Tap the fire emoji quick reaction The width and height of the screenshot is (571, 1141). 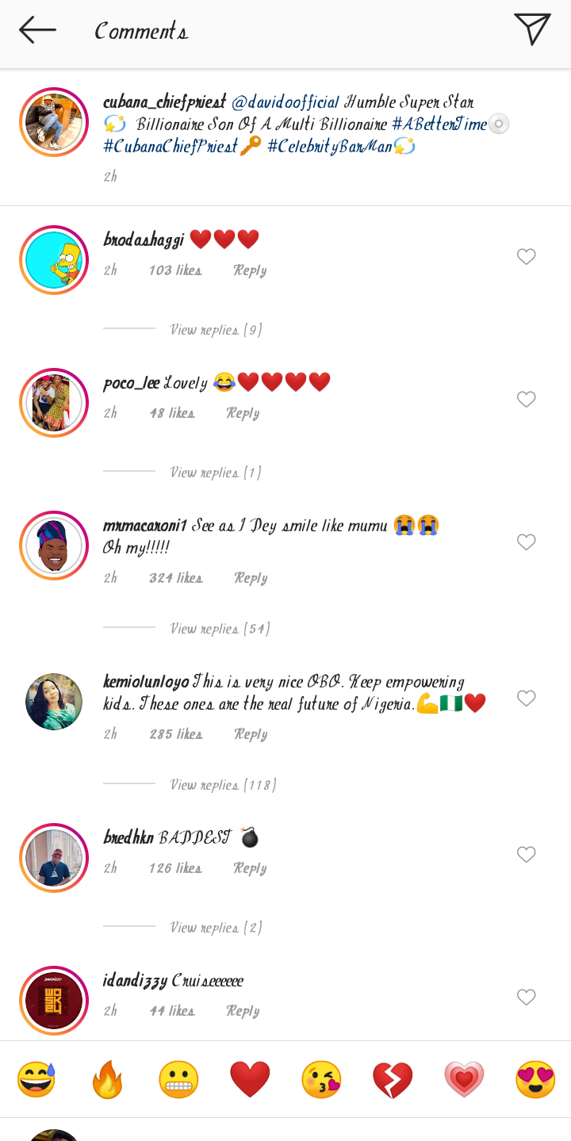click(x=108, y=1079)
